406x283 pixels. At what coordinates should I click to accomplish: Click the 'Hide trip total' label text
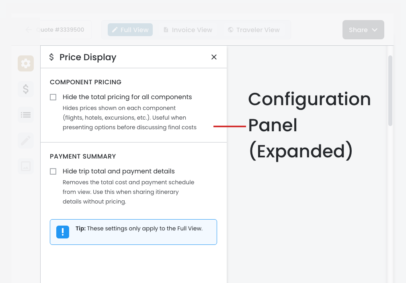point(119,171)
